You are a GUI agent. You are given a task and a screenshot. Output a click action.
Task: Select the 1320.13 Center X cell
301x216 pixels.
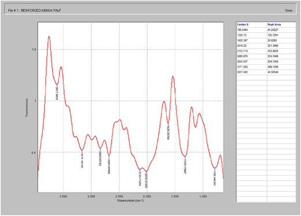point(252,35)
